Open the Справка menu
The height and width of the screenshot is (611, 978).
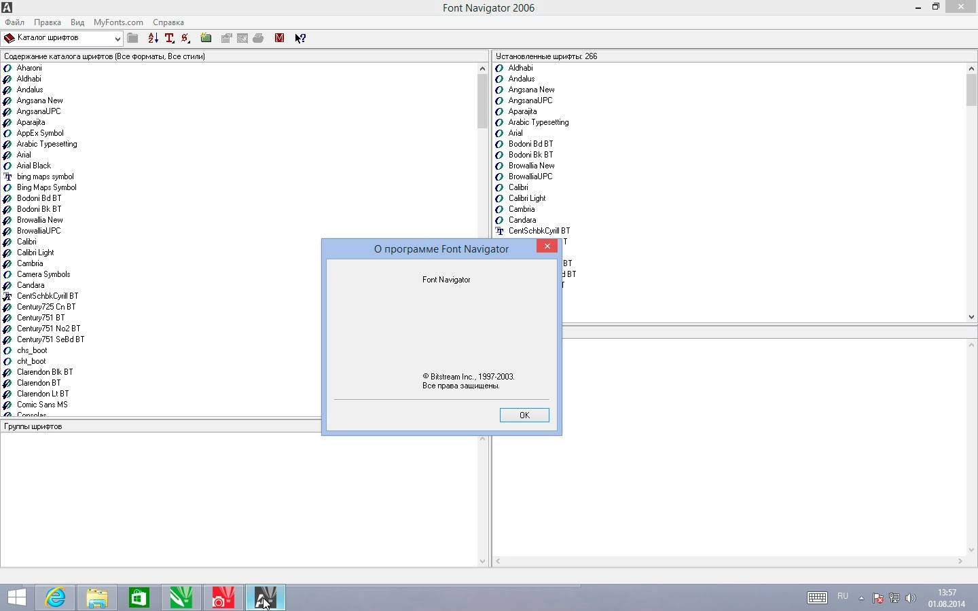click(x=168, y=22)
